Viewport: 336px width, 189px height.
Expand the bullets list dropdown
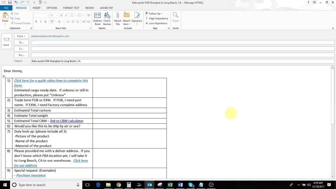pyautogui.click(x=76, y=15)
